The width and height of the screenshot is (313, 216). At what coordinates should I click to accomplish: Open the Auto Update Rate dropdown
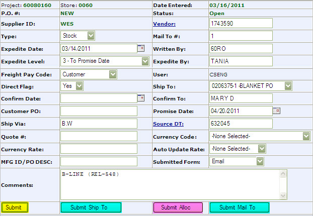pyautogui.click(x=238, y=149)
